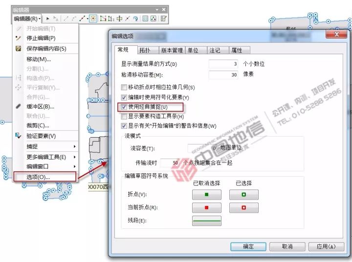This screenshot has height=262, width=352.
Task: Click the save icon beside 保存编辑内容
Action: 18,49
